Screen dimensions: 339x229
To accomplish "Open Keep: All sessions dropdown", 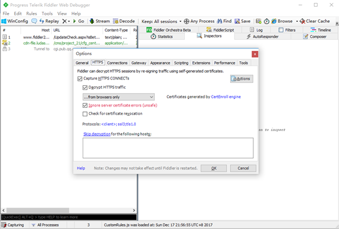I will pyautogui.click(x=162, y=21).
